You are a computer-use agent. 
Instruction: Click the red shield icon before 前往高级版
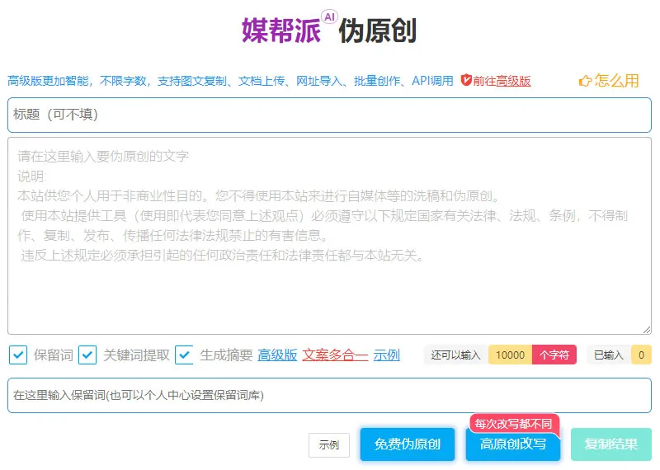coord(466,80)
